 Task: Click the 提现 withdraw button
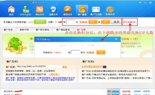click(x=116, y=22)
